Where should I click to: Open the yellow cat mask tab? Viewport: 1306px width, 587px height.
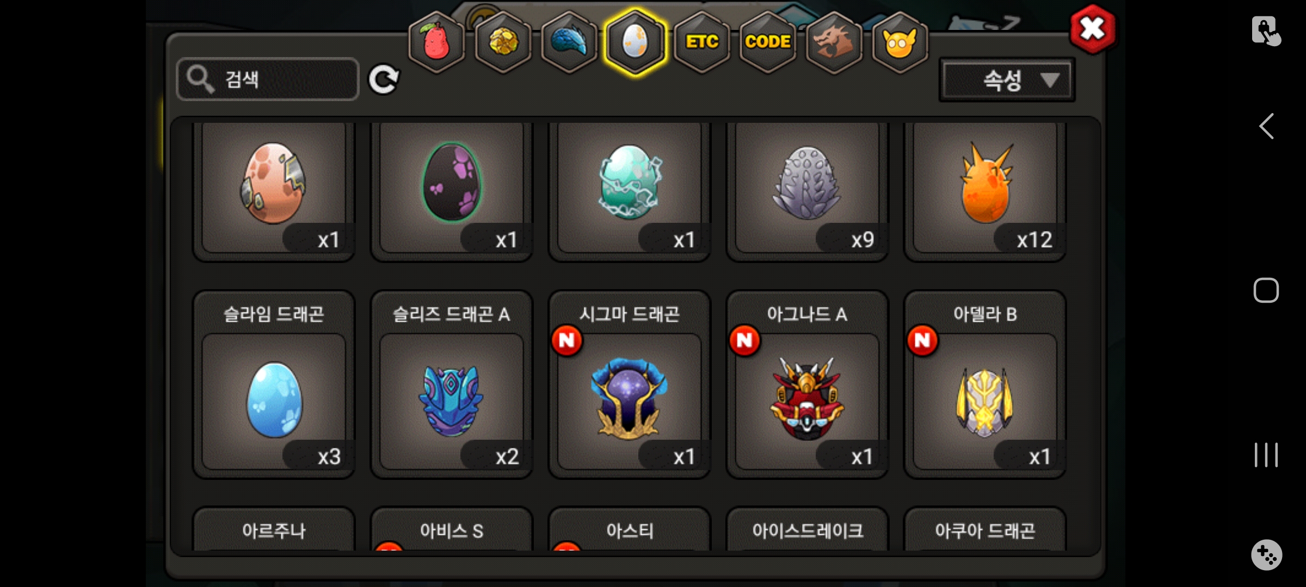[x=900, y=42]
